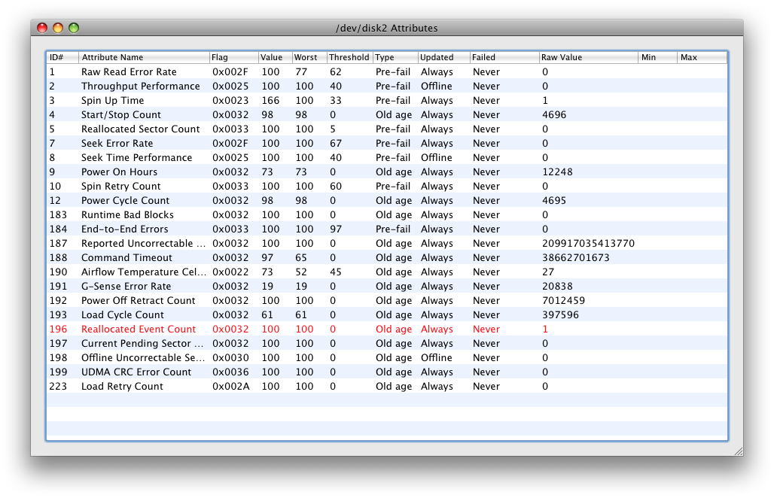Click raw value 20838
Screen dimensions: 774x498
[557, 287]
